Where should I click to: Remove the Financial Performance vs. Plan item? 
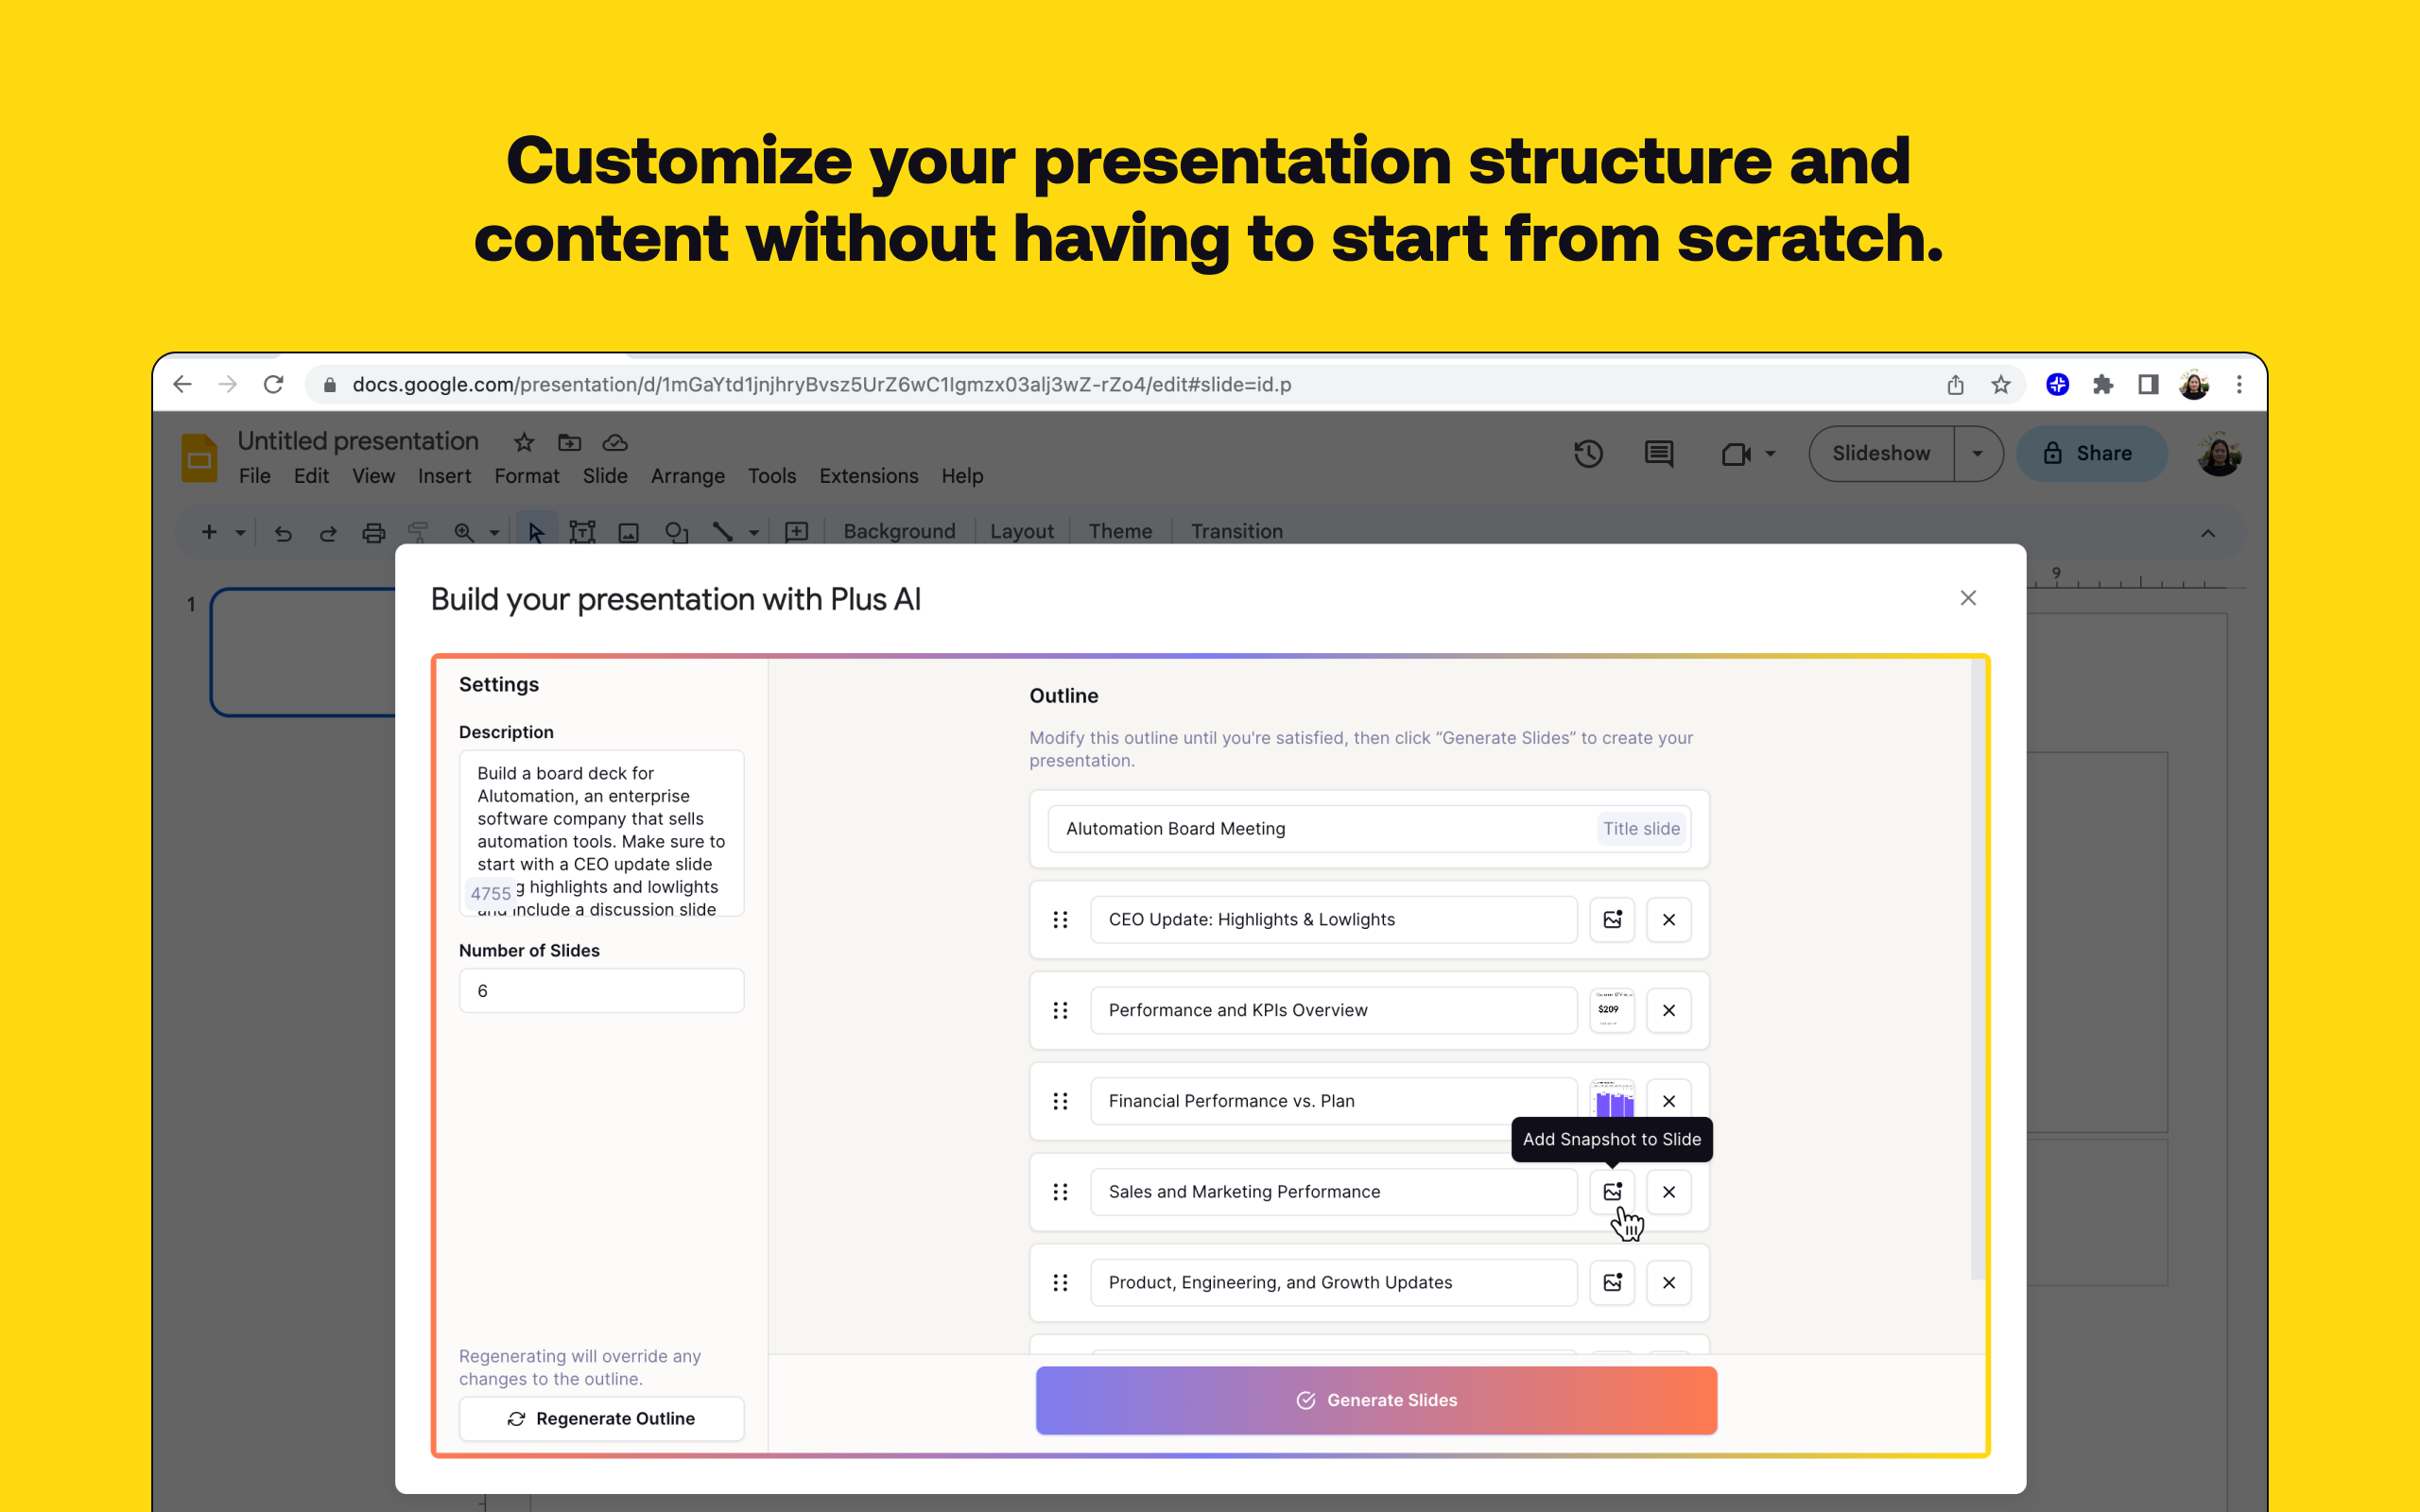coord(1669,1101)
